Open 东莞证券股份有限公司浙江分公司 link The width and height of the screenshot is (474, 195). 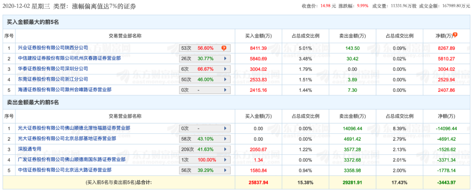(x=53, y=79)
